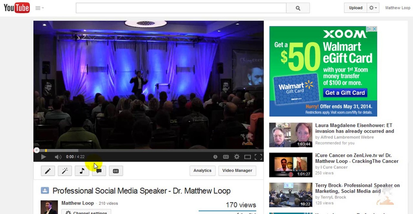The image size is (413, 214).
Task: Open Terry Brock- Professional Speaker title link
Action: pyautogui.click(x=357, y=188)
